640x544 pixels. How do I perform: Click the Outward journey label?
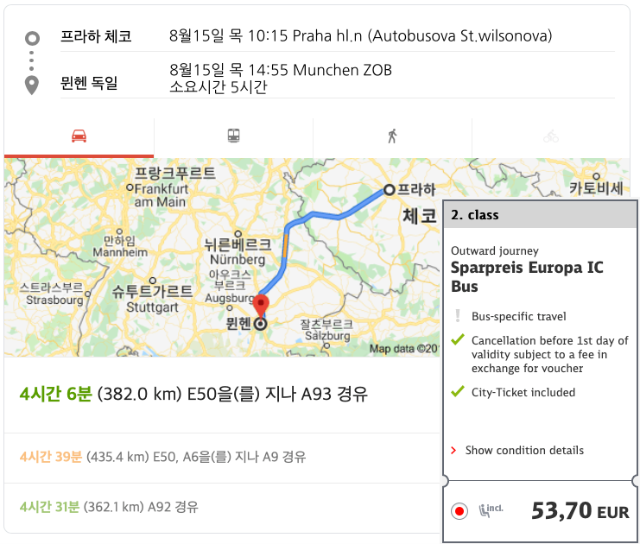pos(494,250)
